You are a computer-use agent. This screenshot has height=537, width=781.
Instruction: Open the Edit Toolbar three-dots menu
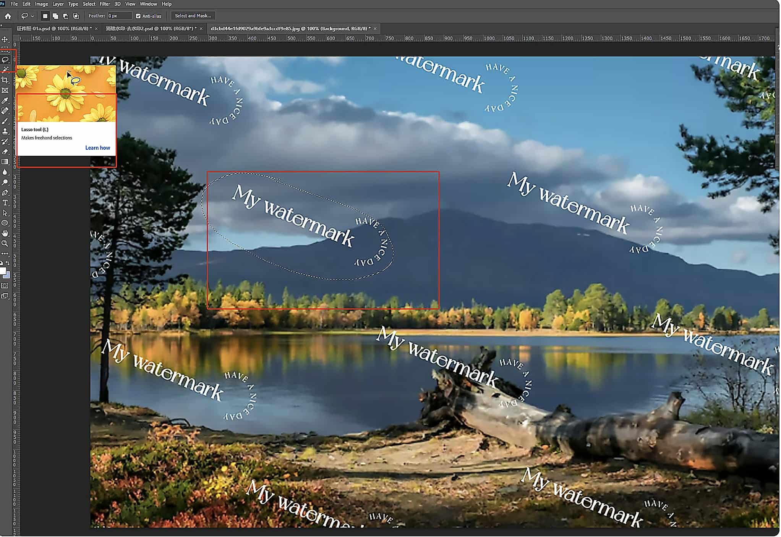click(x=5, y=254)
